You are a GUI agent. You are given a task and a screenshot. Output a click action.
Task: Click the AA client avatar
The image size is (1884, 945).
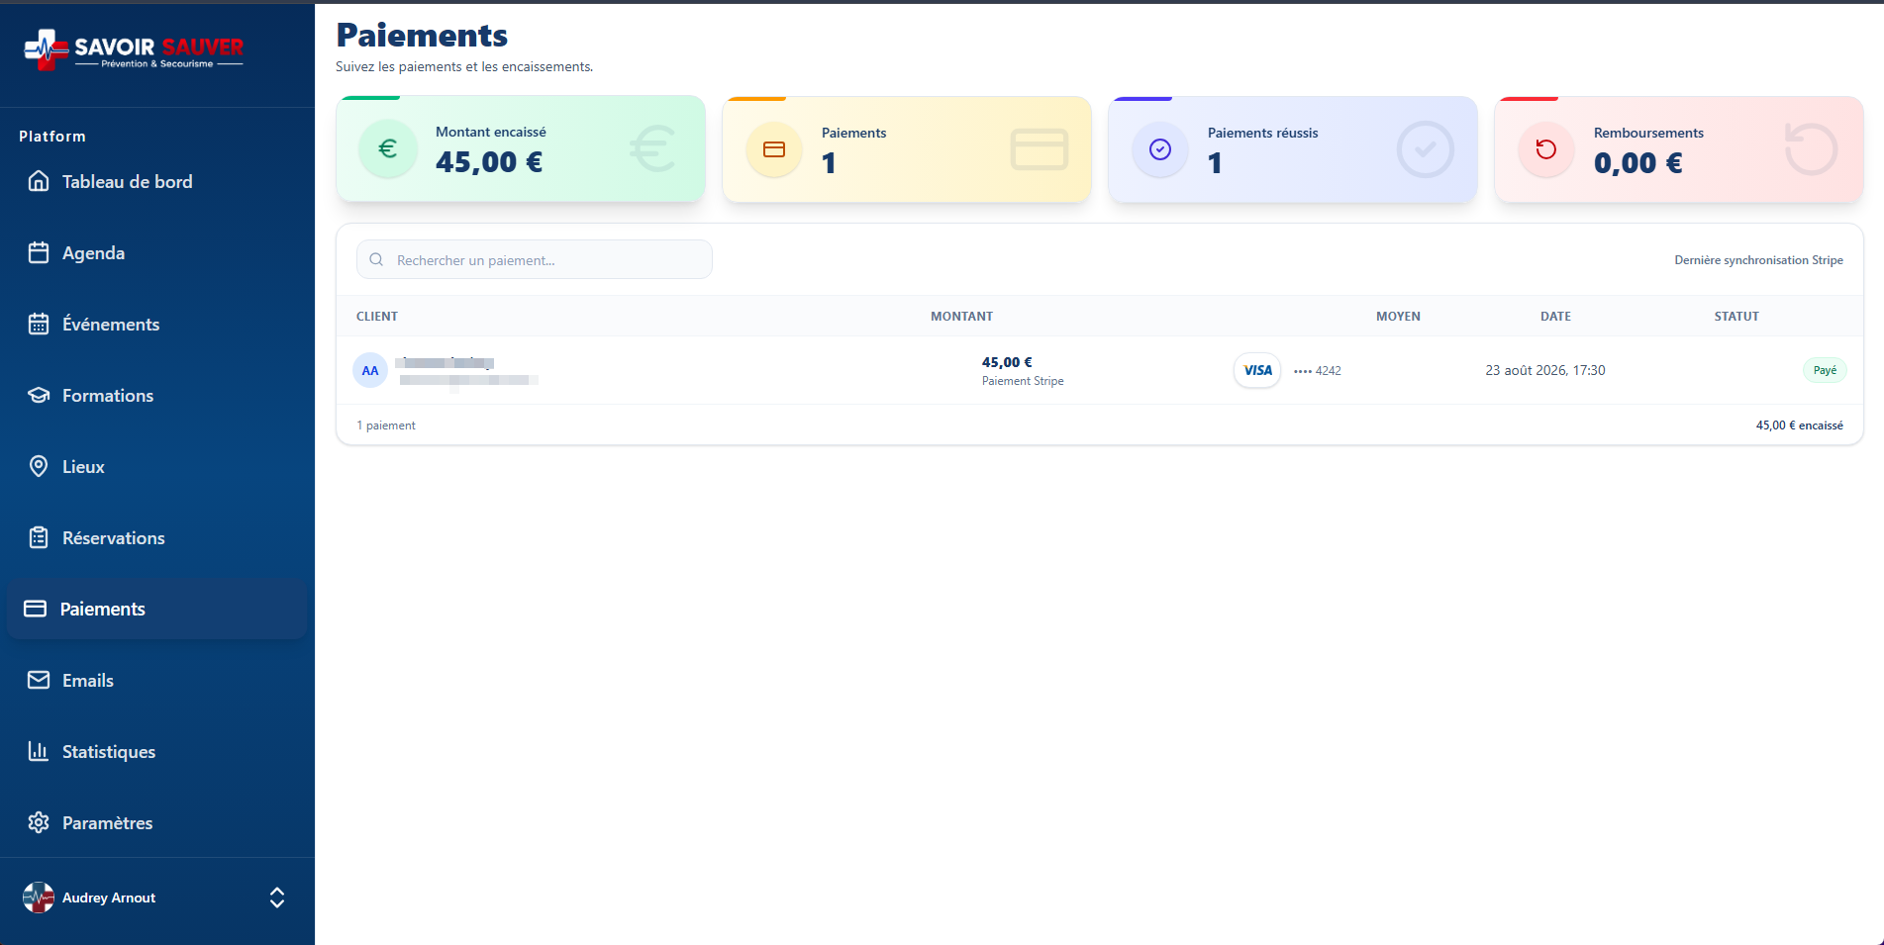370,370
